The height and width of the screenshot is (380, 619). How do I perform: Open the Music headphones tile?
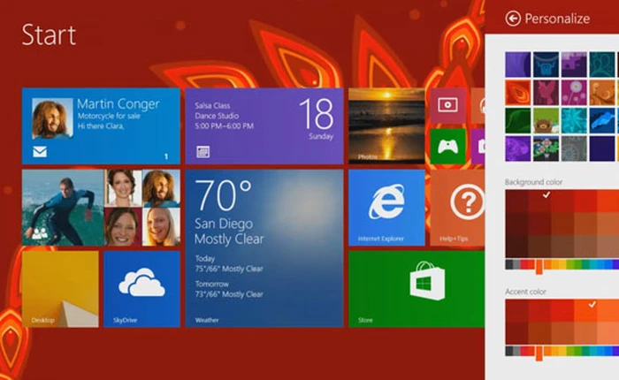(x=478, y=105)
